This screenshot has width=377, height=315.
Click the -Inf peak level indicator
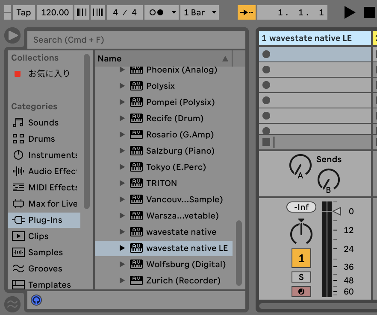coord(301,207)
